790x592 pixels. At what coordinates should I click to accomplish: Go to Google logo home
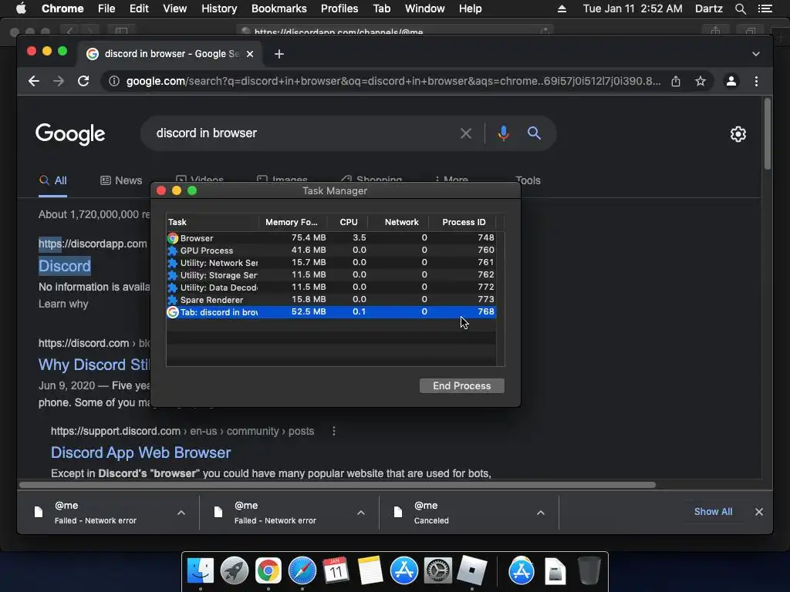click(70, 134)
